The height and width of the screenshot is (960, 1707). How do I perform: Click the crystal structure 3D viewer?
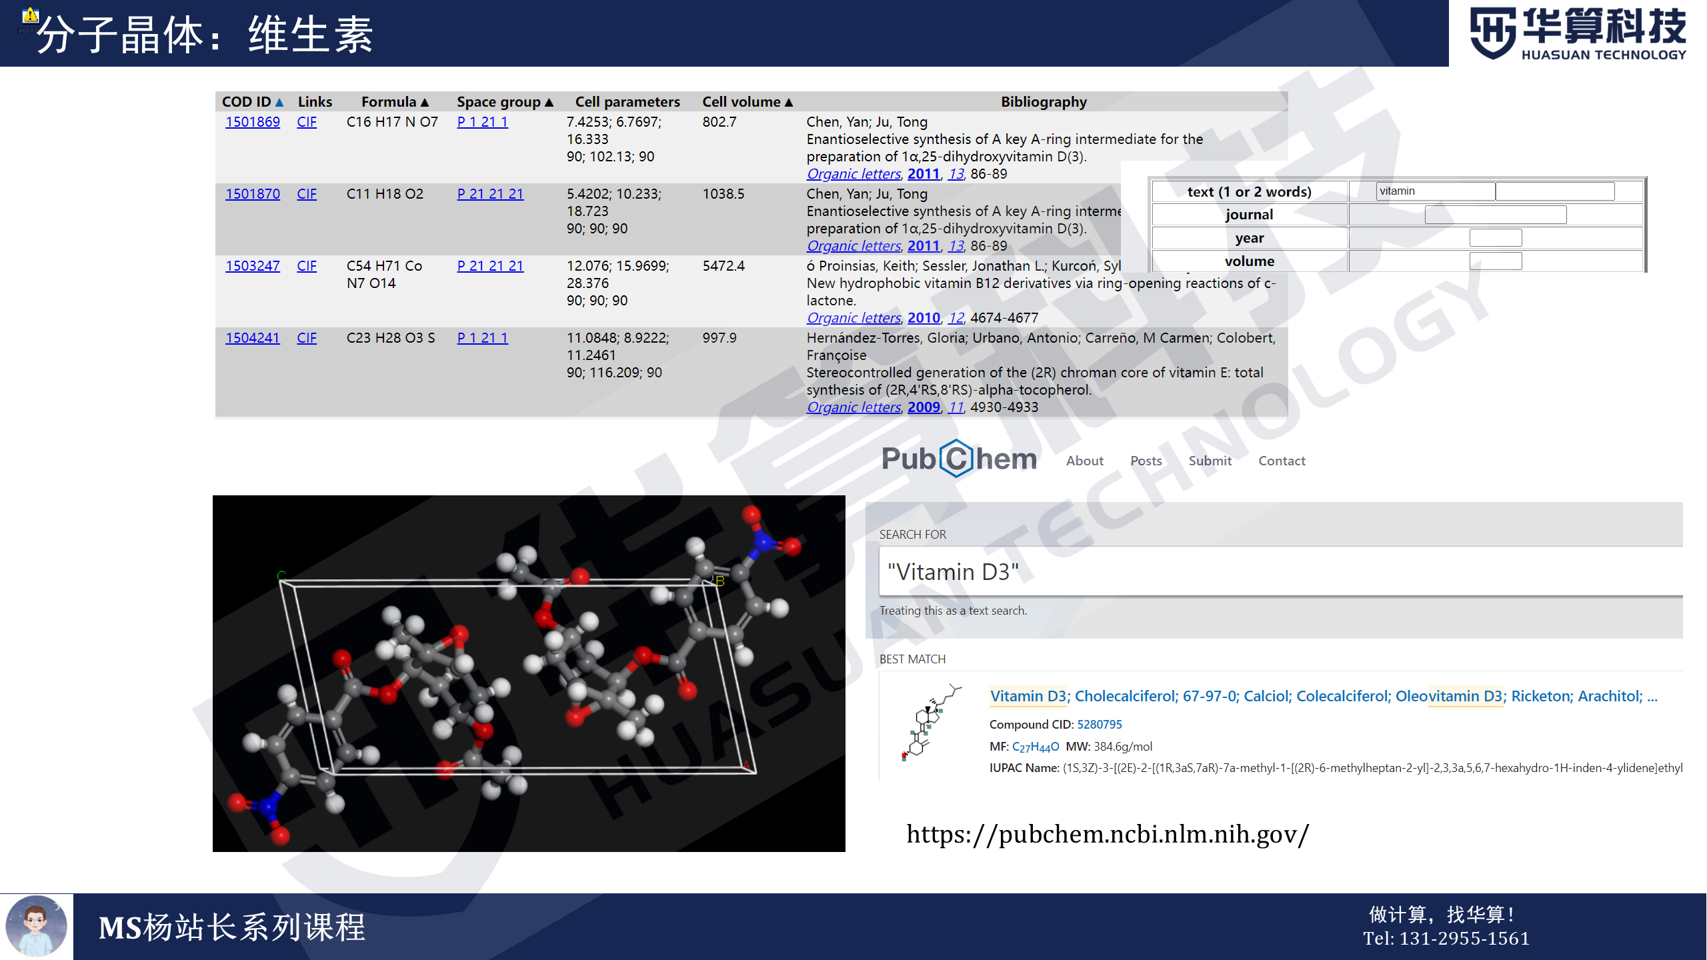(x=528, y=673)
